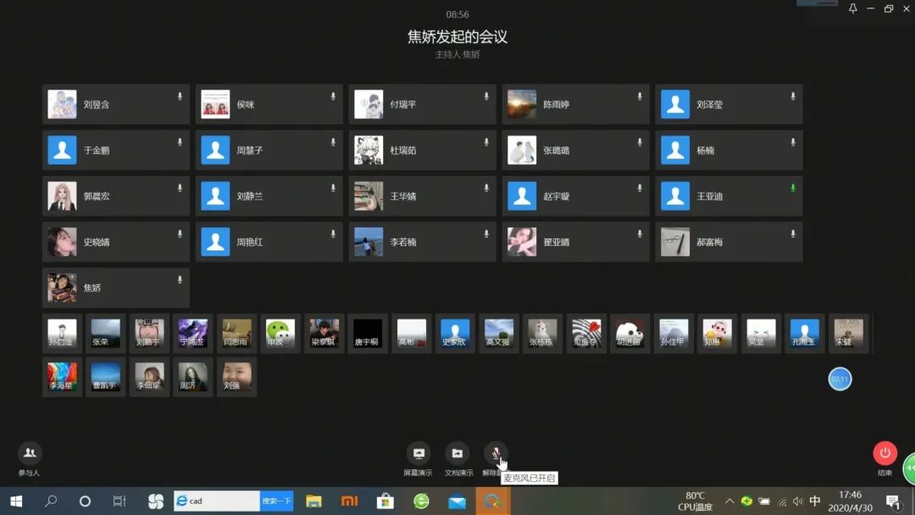Open 文档演示 document presentation
Viewport: 915px width, 515px height.
click(457, 454)
